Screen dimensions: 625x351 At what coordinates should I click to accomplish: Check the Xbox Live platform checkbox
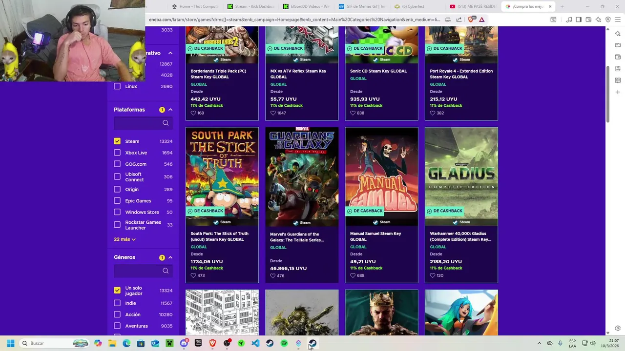pos(117,153)
